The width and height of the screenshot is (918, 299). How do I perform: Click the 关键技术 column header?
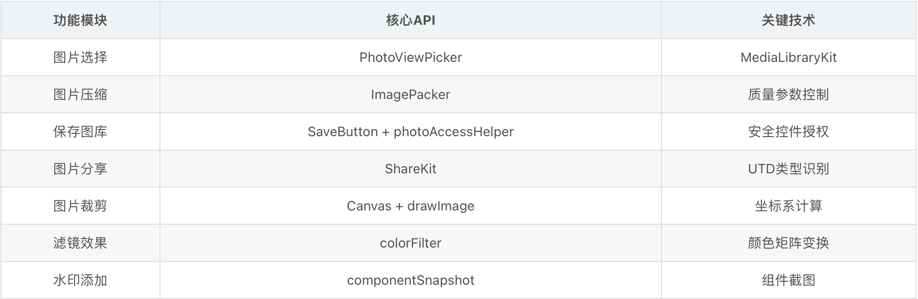pos(788,20)
